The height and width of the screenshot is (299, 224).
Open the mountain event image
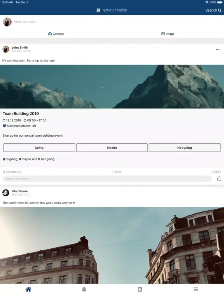click(x=112, y=86)
